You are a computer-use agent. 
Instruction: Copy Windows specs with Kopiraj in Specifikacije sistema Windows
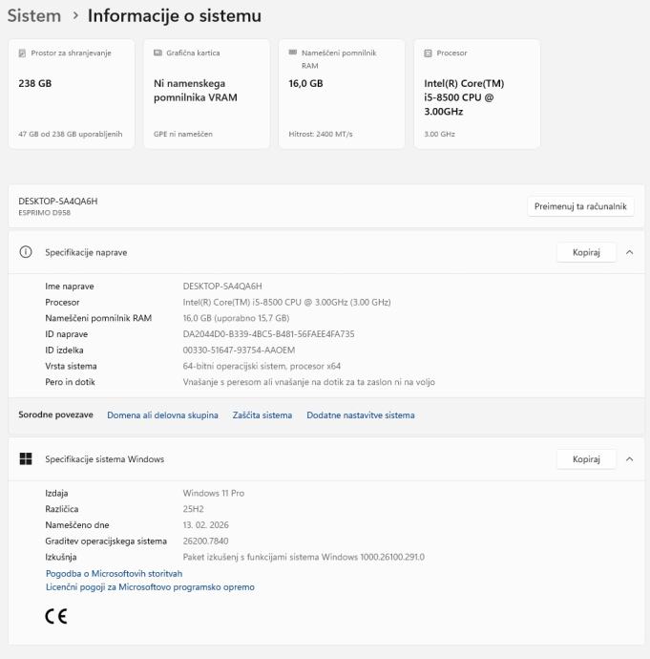tap(586, 459)
